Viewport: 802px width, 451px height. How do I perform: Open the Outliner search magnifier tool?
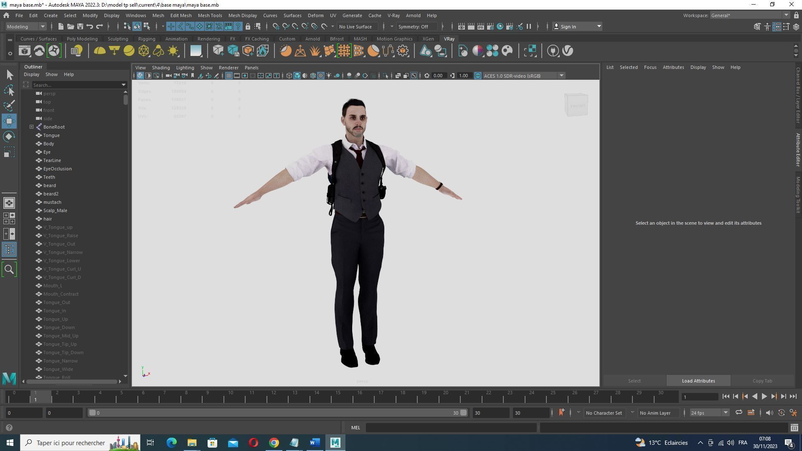point(9,269)
